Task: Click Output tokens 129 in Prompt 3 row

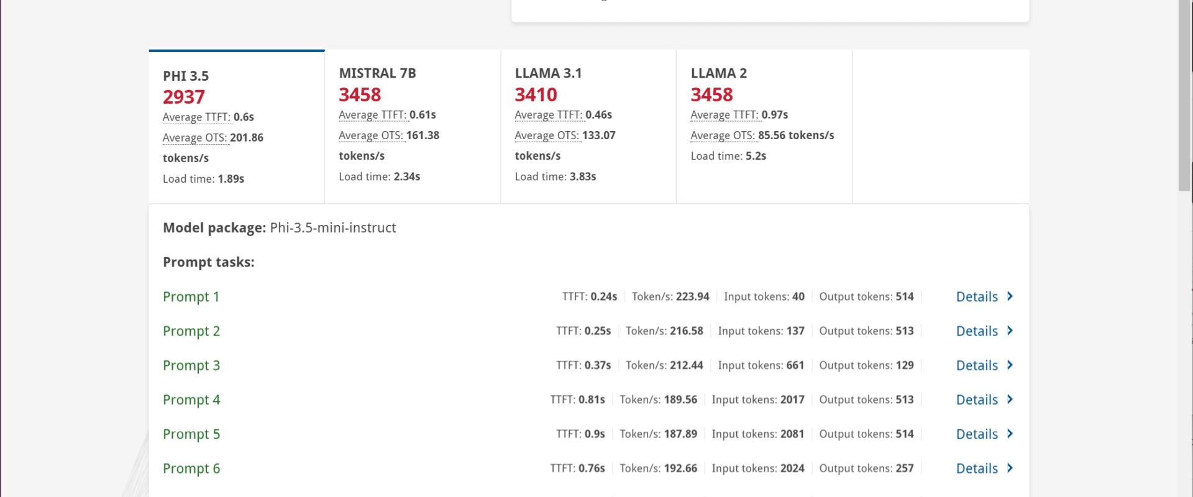Action: [866, 365]
